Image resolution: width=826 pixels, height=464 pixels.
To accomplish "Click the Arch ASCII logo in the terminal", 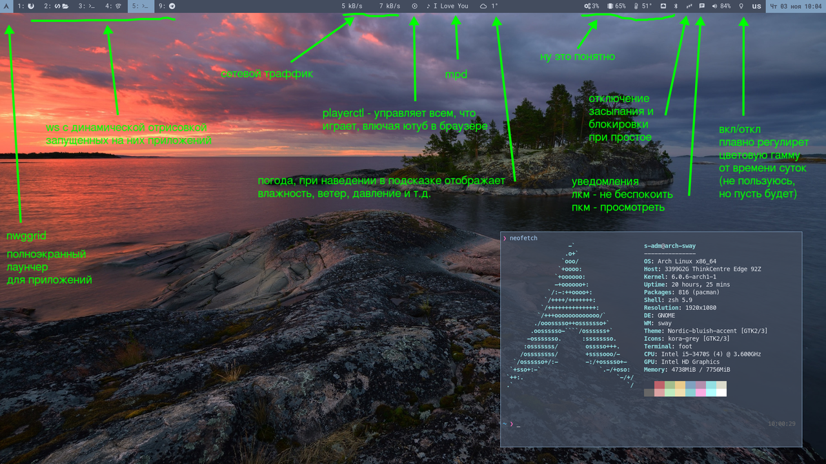I will [x=570, y=316].
